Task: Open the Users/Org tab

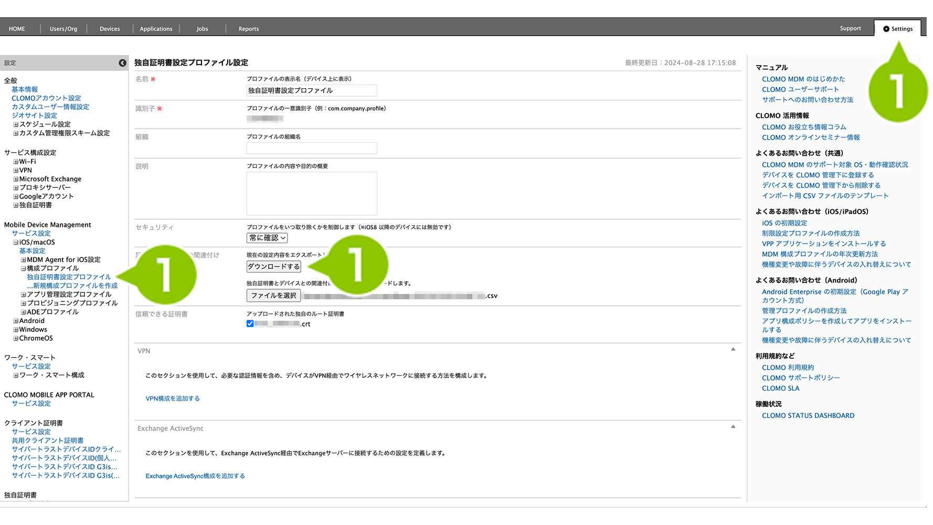Action: coord(63,29)
